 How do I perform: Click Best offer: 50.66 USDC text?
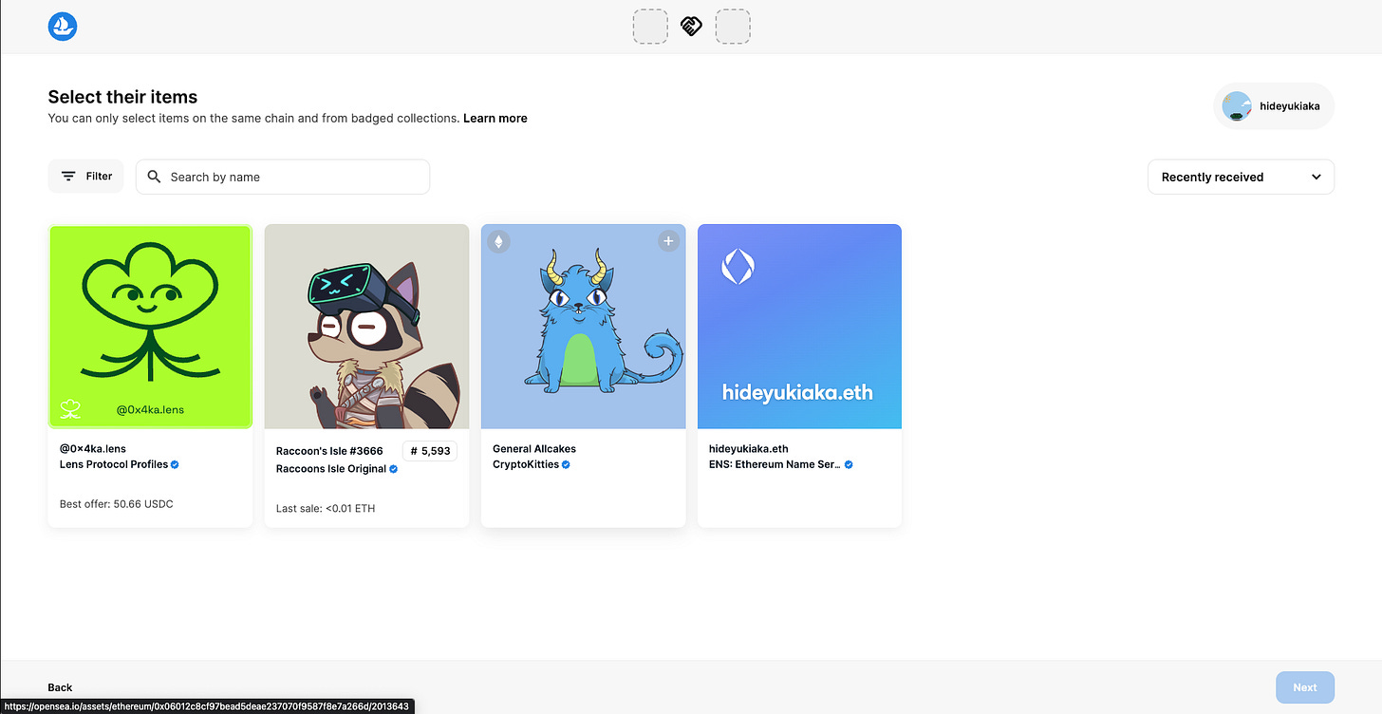pos(116,504)
